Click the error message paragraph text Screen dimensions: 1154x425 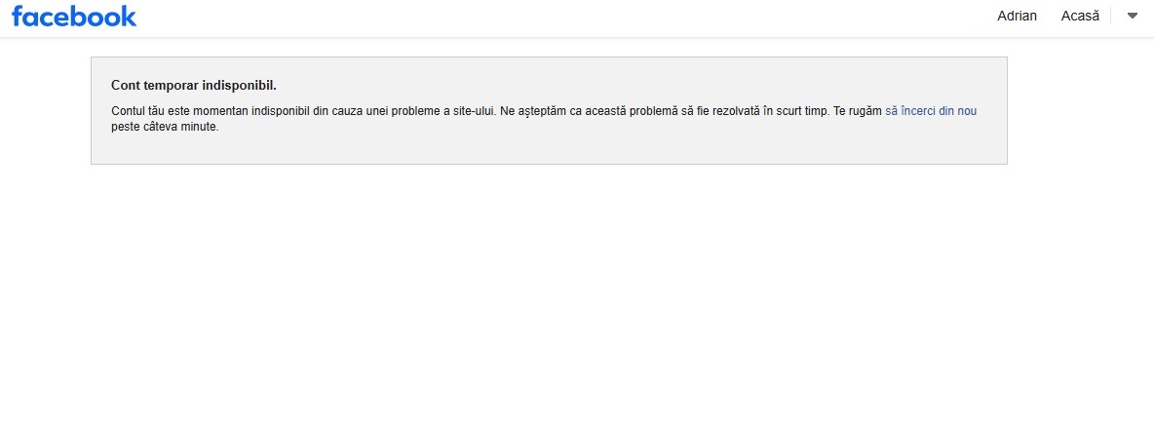coord(544,119)
